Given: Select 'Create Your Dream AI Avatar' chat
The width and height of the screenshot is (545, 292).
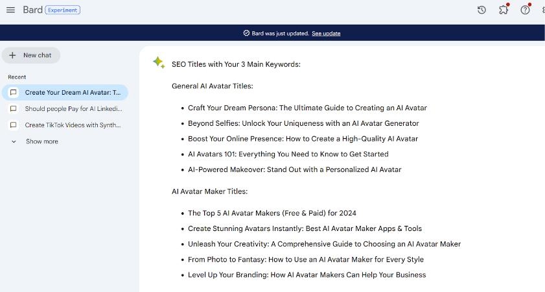Looking at the screenshot, I should coord(73,93).
